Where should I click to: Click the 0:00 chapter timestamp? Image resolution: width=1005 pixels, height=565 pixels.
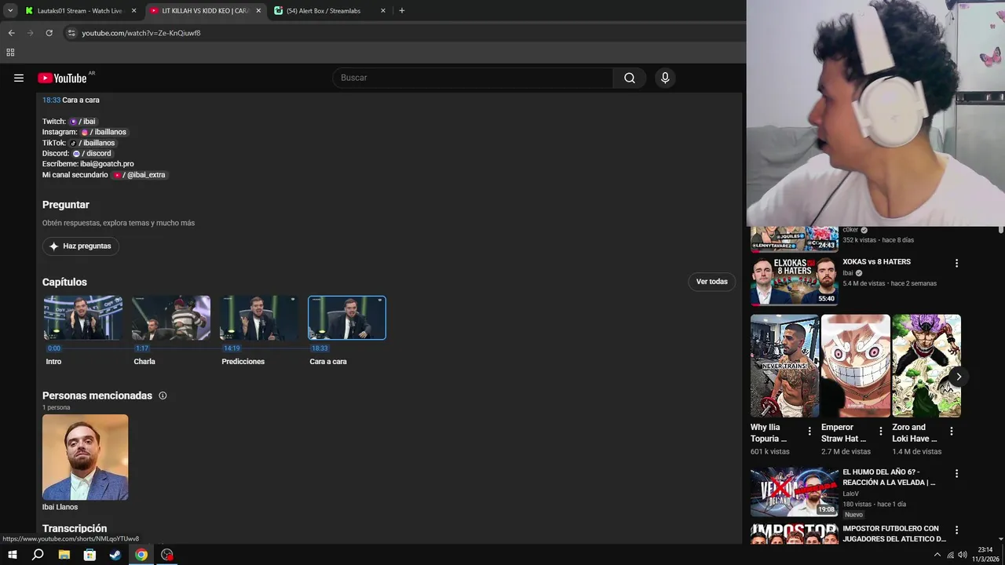tap(54, 348)
